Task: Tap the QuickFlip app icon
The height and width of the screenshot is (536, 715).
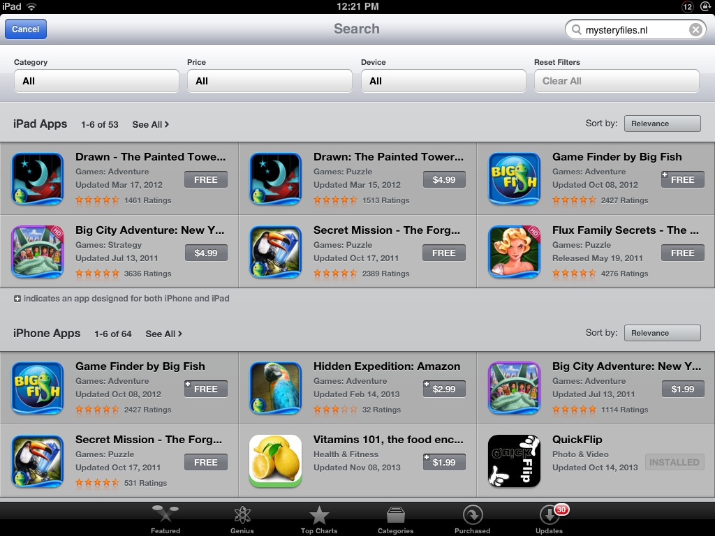Action: click(514, 461)
